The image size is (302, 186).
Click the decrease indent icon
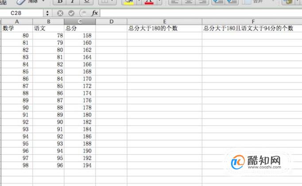tap(218, 2)
